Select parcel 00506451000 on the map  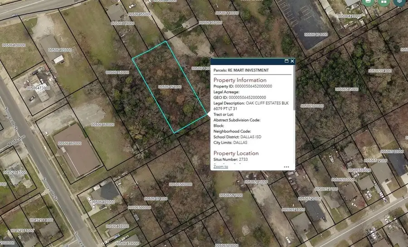[x=102, y=125]
